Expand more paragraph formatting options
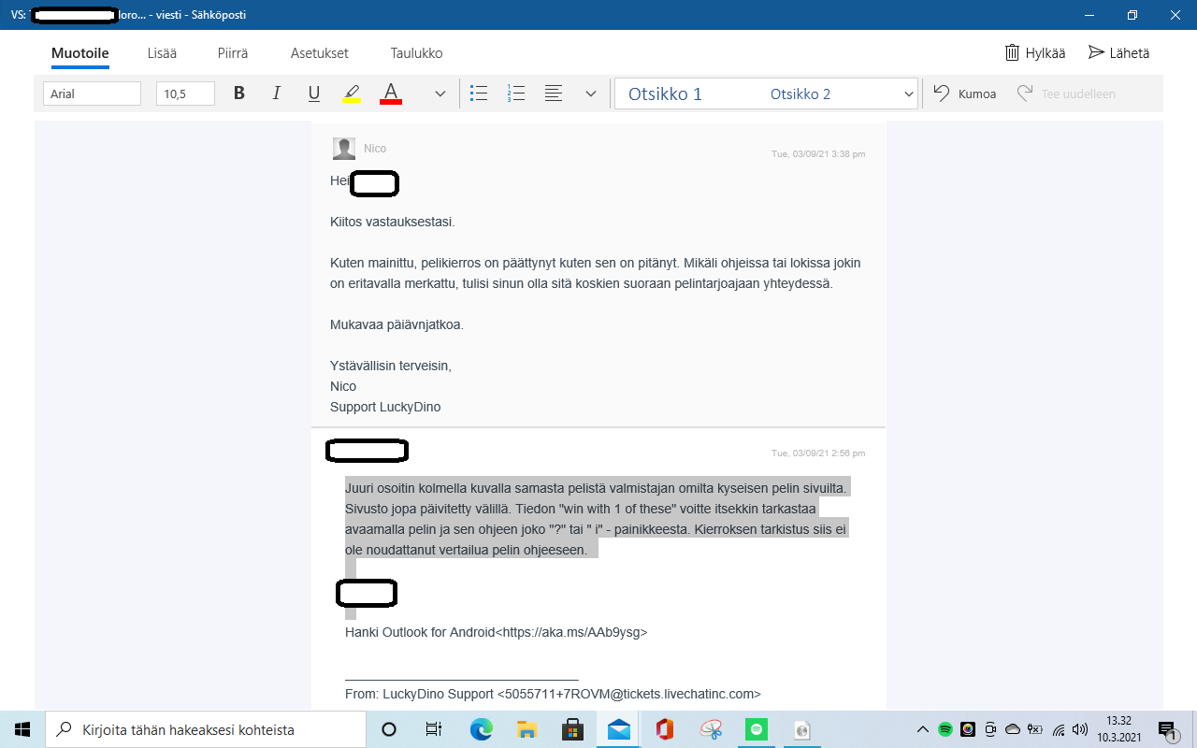 coord(590,93)
